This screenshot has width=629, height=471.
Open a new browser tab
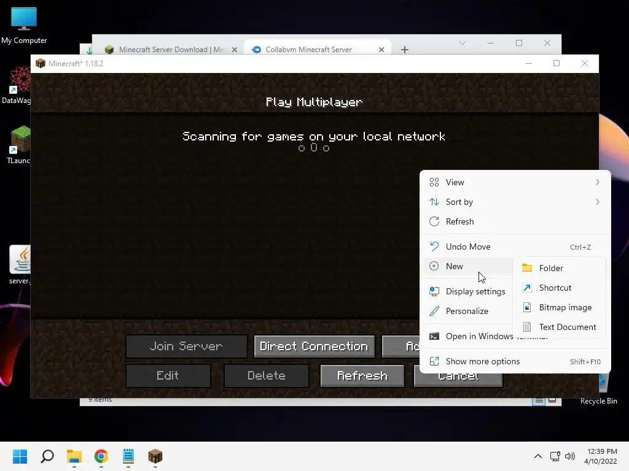click(x=405, y=50)
